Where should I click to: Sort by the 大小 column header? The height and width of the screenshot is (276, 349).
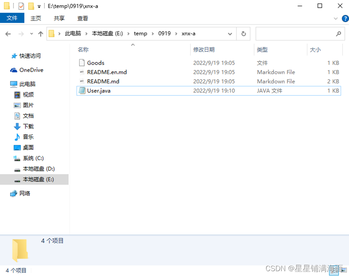point(315,49)
